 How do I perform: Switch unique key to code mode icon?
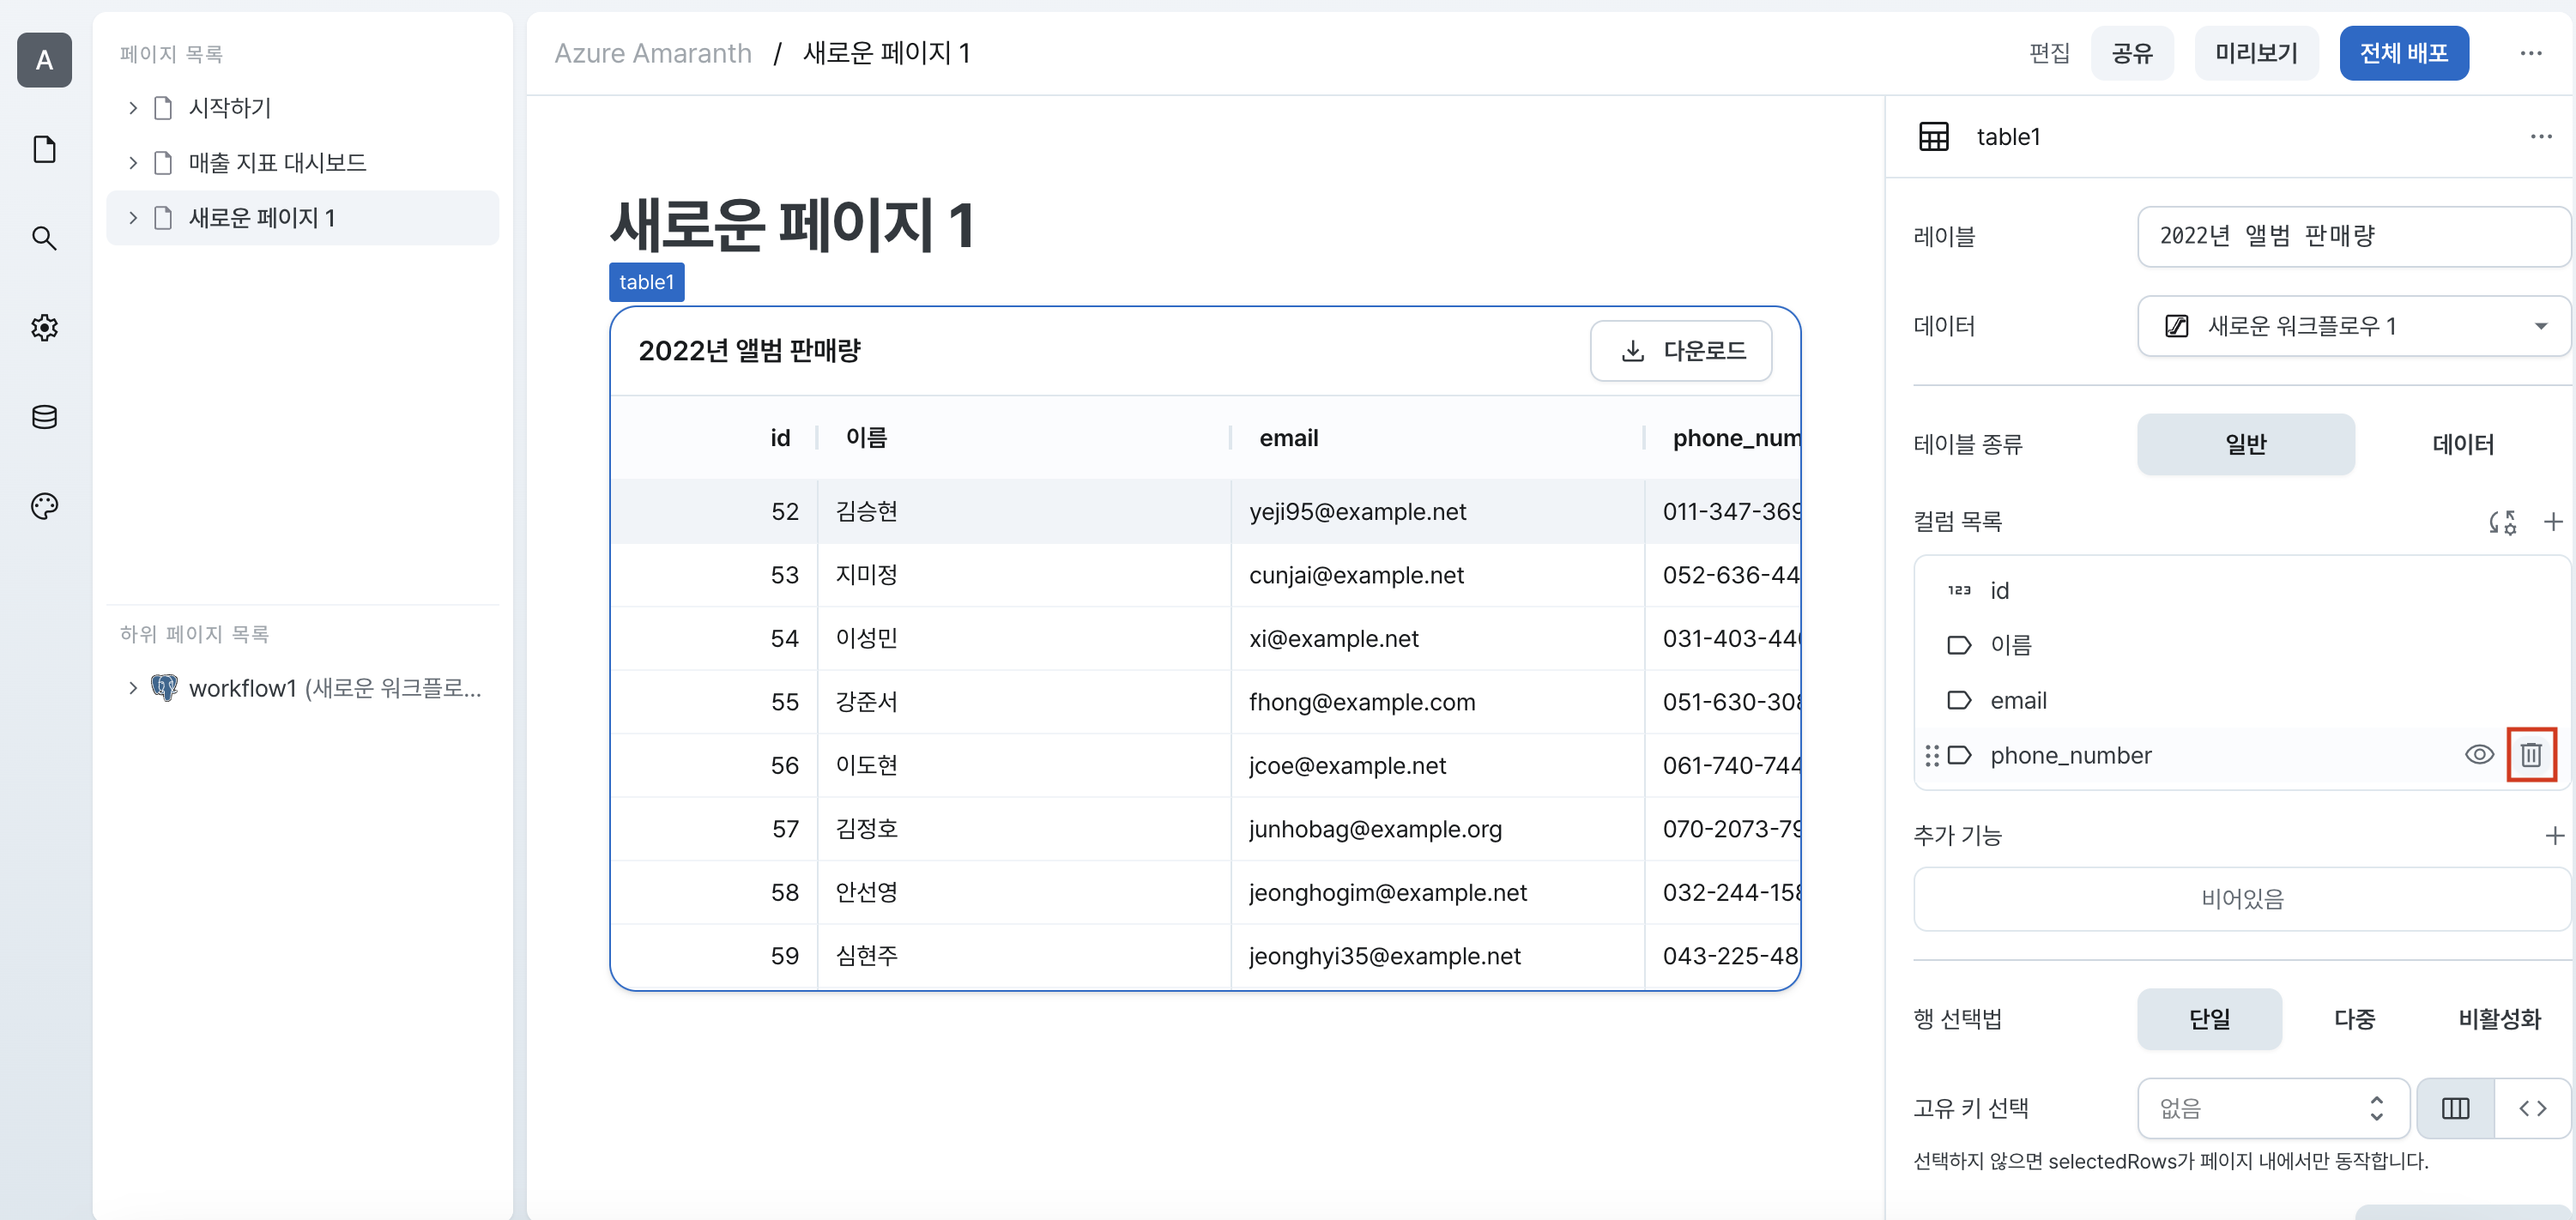point(2532,1108)
